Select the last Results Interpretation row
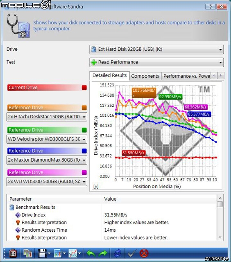Viewport: 231px width, 262px height. [112, 237]
